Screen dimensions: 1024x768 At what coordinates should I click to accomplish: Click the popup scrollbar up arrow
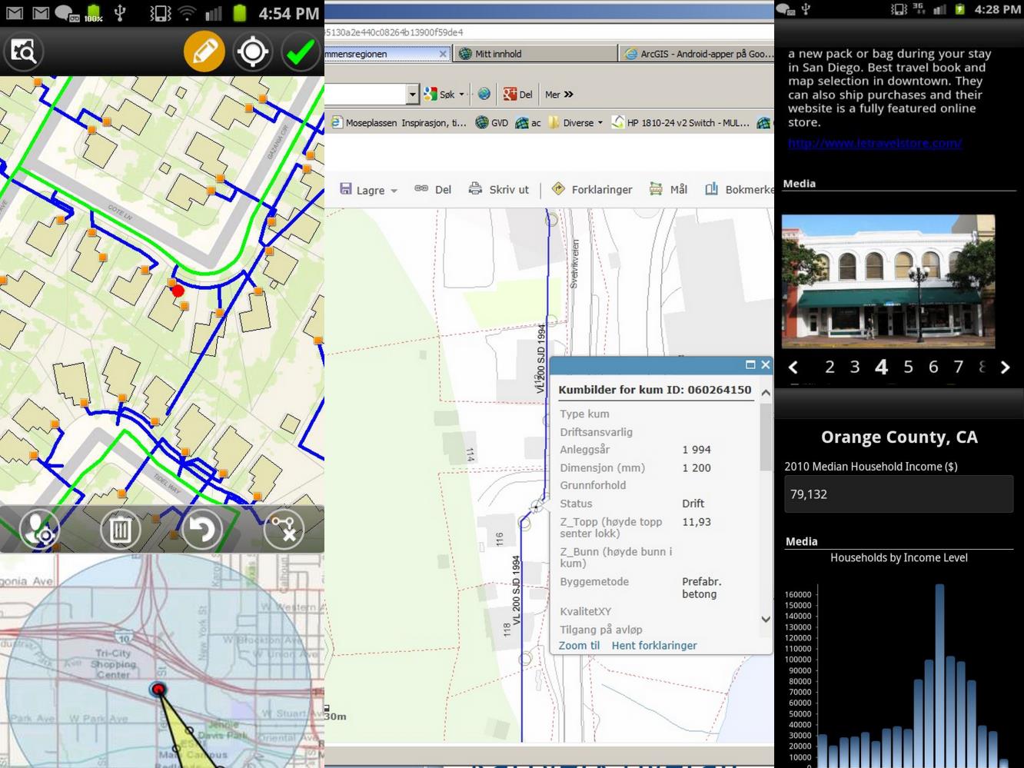tap(766, 393)
